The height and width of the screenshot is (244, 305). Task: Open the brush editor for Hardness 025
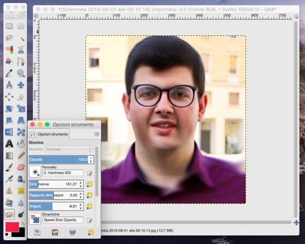pyautogui.click(x=90, y=173)
